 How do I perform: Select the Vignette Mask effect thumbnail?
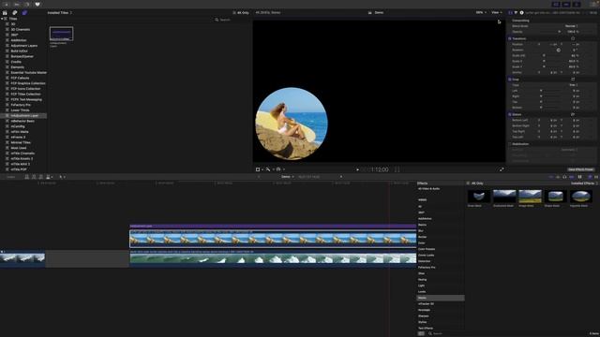pyautogui.click(x=581, y=197)
